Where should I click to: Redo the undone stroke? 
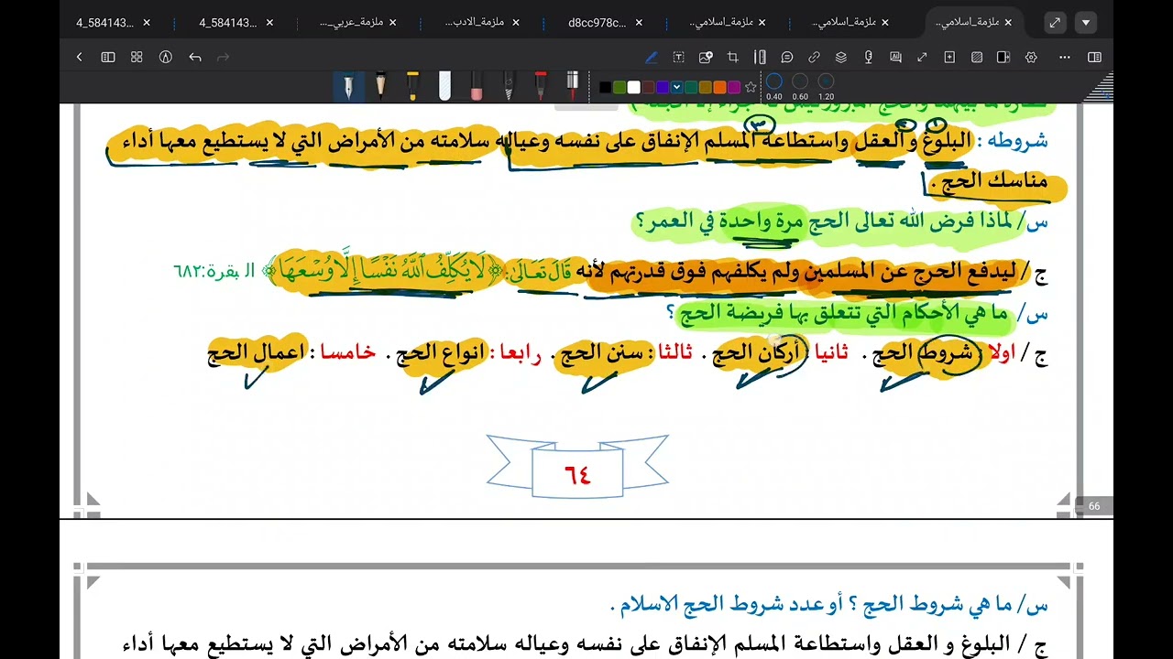(223, 57)
